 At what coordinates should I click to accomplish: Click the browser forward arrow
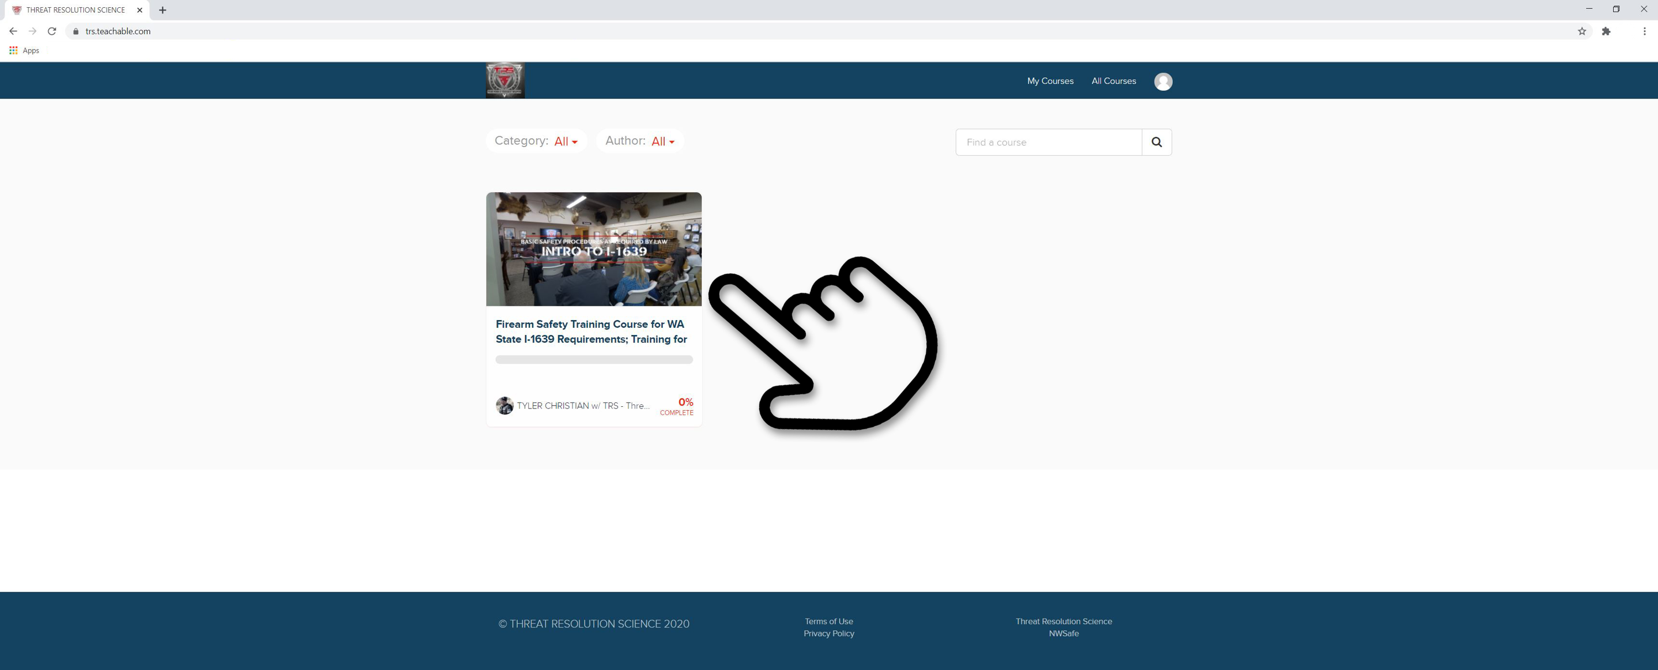coord(32,31)
